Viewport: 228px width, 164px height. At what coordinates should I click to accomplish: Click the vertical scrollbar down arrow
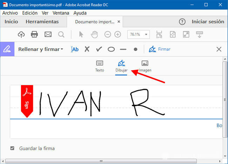coord(225,156)
